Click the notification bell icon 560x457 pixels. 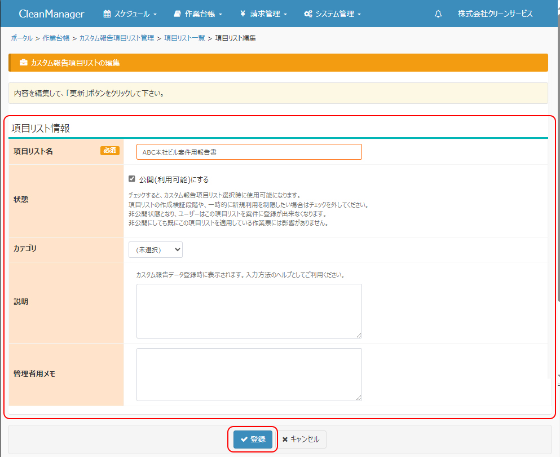tap(438, 14)
